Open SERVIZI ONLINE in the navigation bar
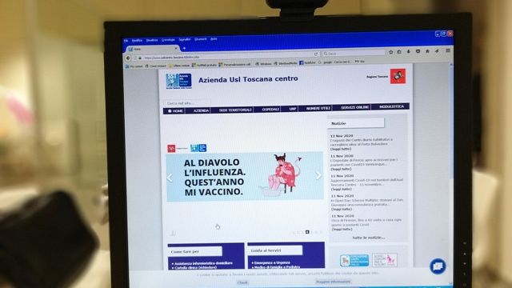 354,107
